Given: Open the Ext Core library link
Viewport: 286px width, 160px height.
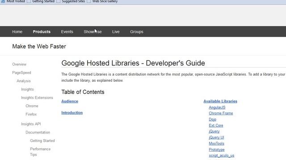Looking at the screenshot, I should point(216,125).
